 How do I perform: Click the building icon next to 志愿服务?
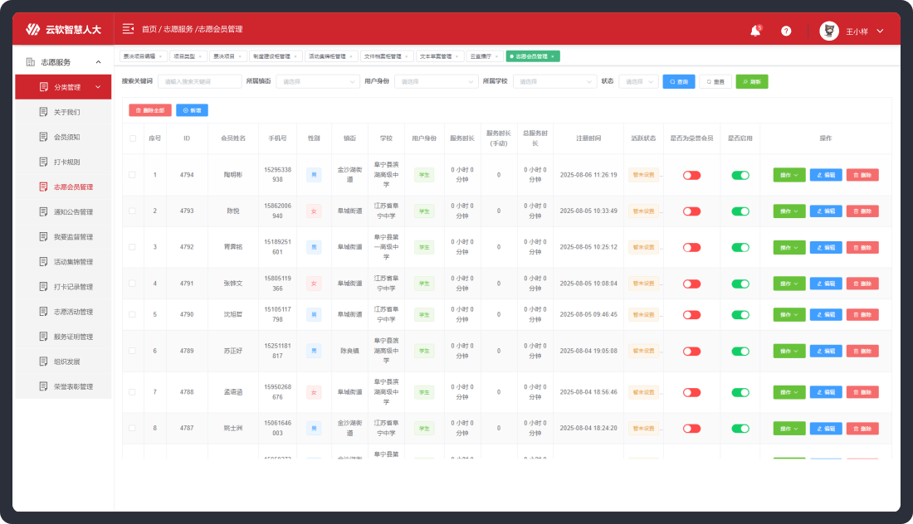[31, 62]
